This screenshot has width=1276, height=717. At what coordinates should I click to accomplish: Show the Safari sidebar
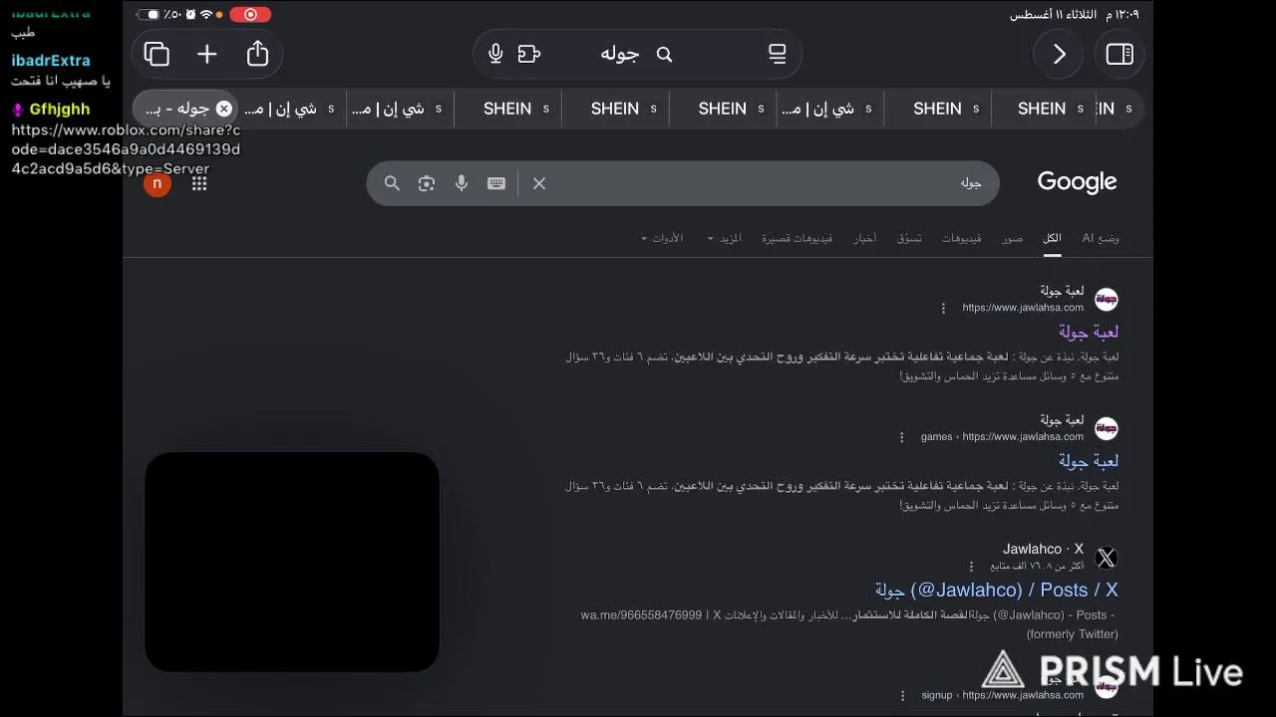click(1119, 54)
